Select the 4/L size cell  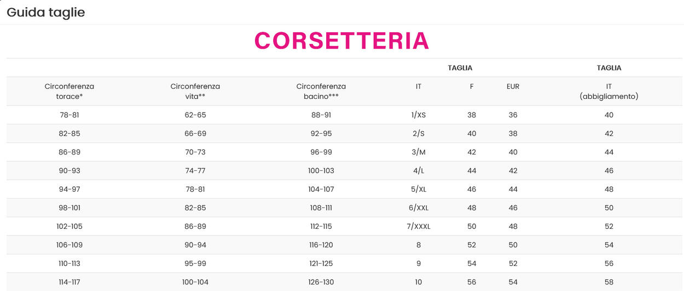[x=419, y=171]
